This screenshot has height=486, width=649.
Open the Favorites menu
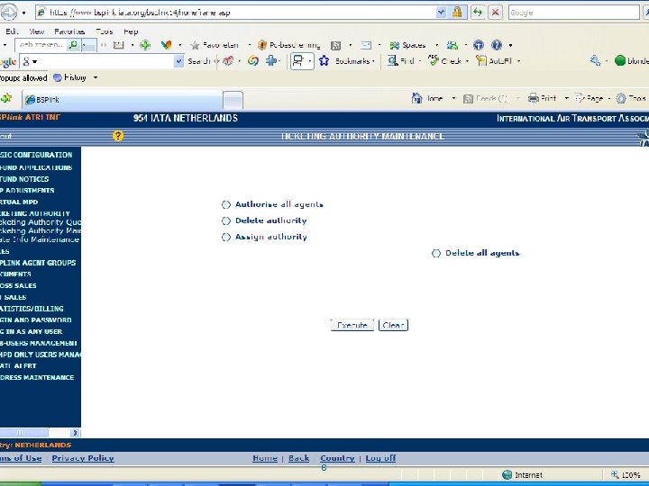pyautogui.click(x=69, y=31)
